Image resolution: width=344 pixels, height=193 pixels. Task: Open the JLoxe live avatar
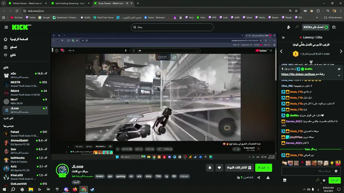click(62, 170)
